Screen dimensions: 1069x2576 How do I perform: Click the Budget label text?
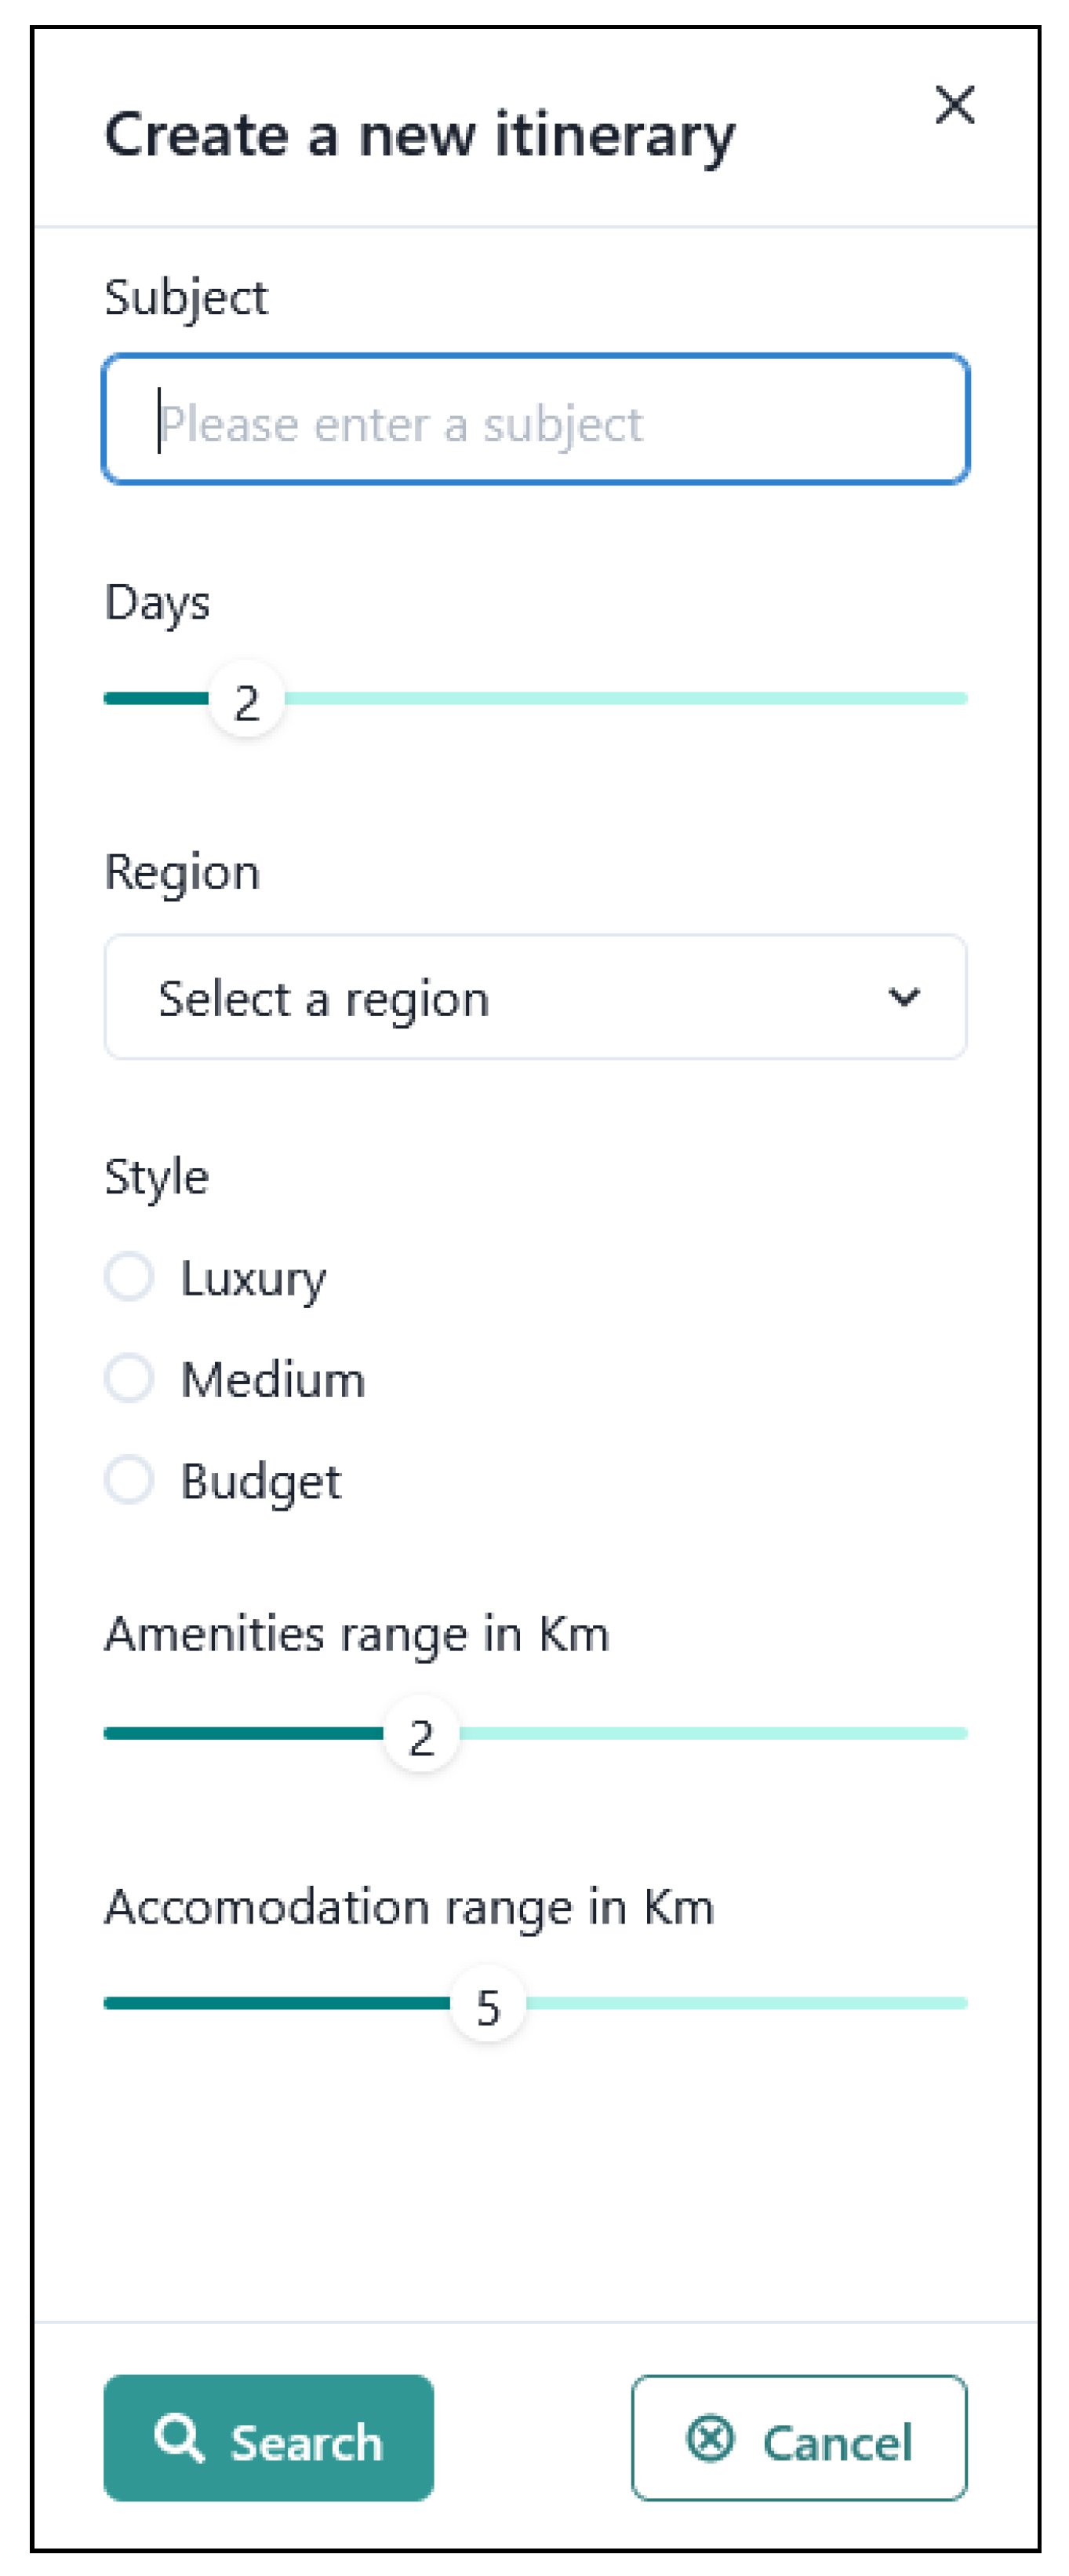(260, 1482)
